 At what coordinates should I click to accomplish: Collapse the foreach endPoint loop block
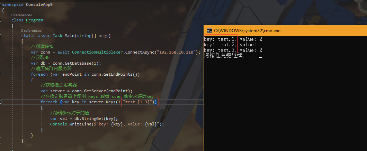coord(0,74)
